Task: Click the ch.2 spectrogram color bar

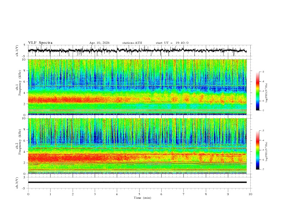Action: click(257, 150)
